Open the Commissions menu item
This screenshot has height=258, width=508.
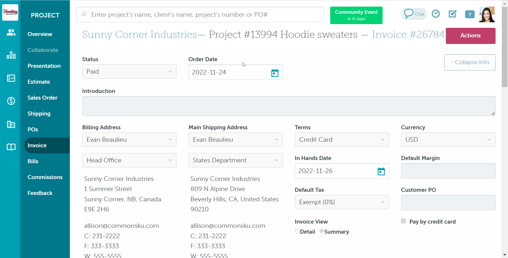pos(45,177)
